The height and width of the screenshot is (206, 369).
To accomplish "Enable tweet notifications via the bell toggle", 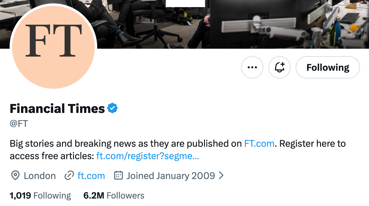I will pyautogui.click(x=279, y=67).
